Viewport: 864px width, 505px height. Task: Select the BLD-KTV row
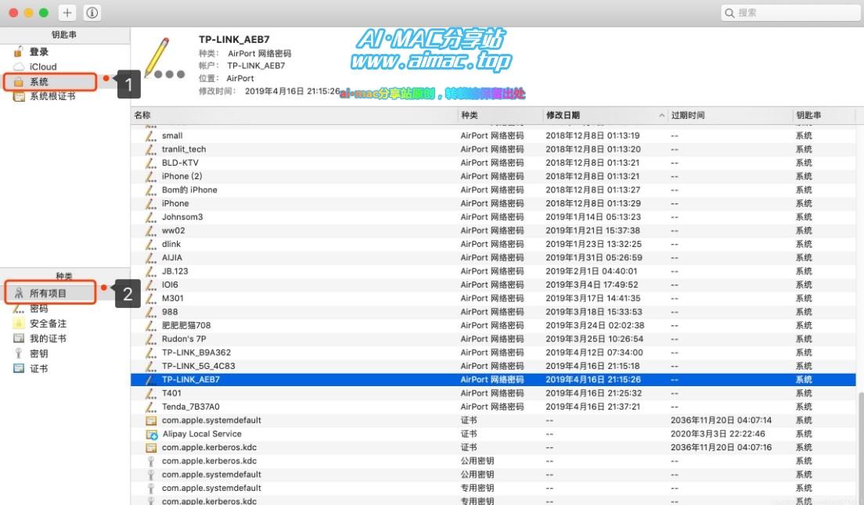point(493,163)
